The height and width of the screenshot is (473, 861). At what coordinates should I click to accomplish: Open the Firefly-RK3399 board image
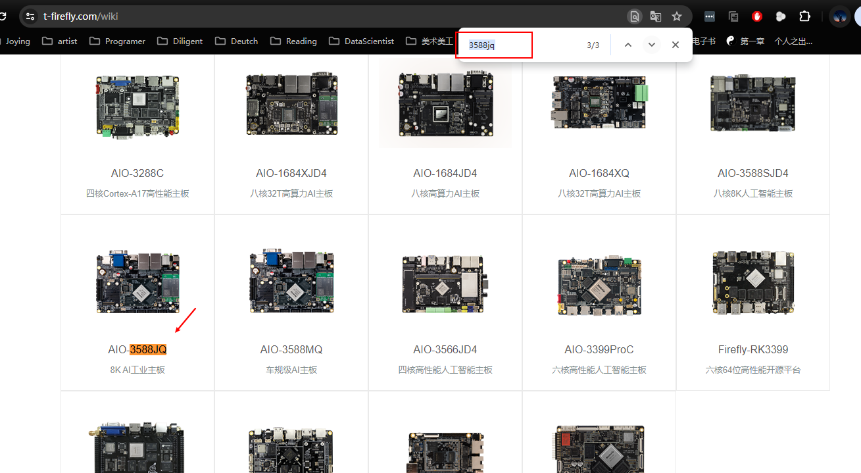[753, 283]
